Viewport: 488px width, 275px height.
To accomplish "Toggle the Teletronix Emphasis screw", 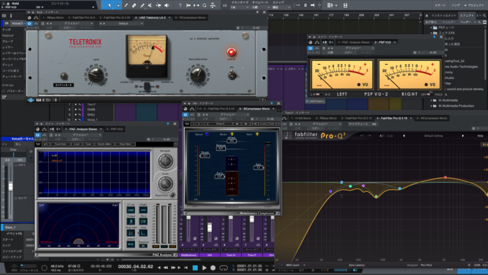I will coord(64,75).
